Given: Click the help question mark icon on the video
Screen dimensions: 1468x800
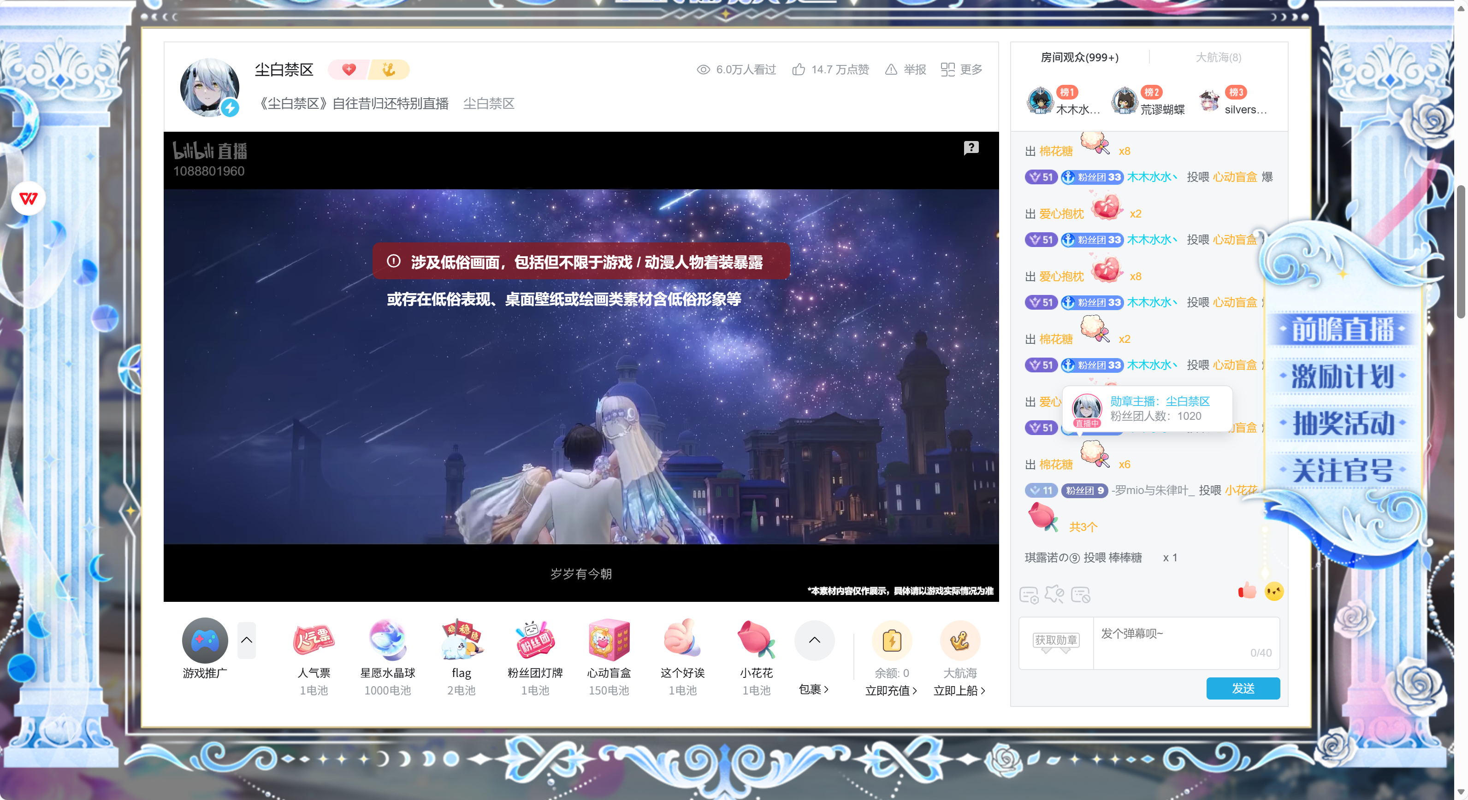Looking at the screenshot, I should pos(971,148).
